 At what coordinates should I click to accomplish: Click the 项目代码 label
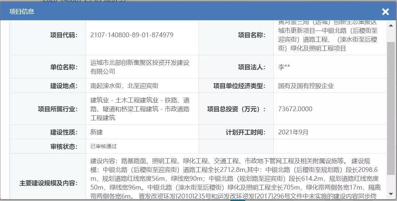64,35
